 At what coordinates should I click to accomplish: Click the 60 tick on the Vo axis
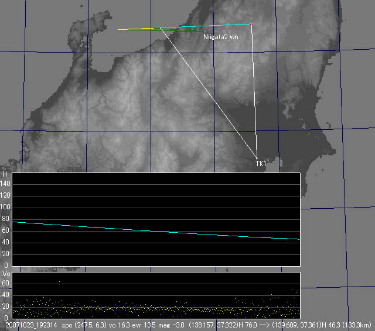pyautogui.click(x=5, y=283)
